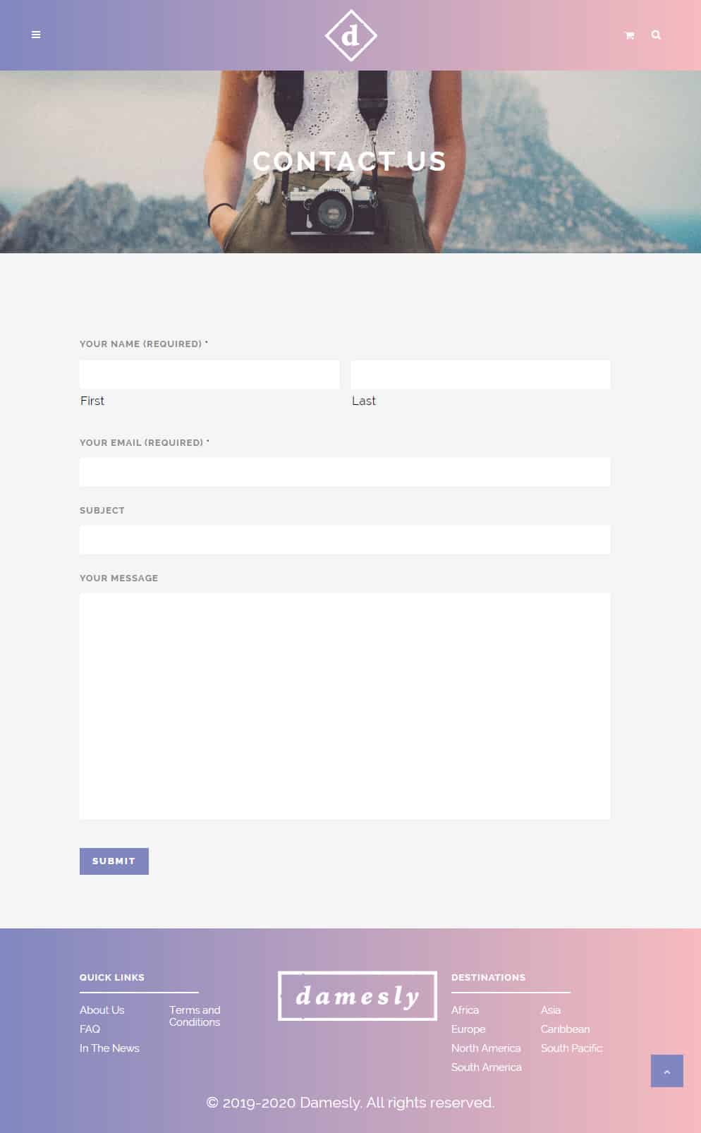
Task: Open In The News link
Action: [109, 1048]
